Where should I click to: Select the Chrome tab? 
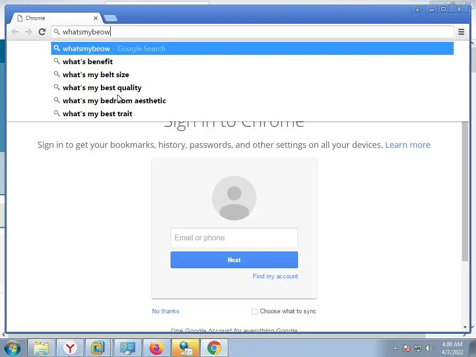[56, 18]
